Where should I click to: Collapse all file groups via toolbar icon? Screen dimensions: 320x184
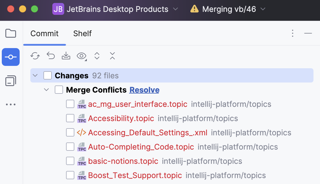pyautogui.click(x=112, y=56)
